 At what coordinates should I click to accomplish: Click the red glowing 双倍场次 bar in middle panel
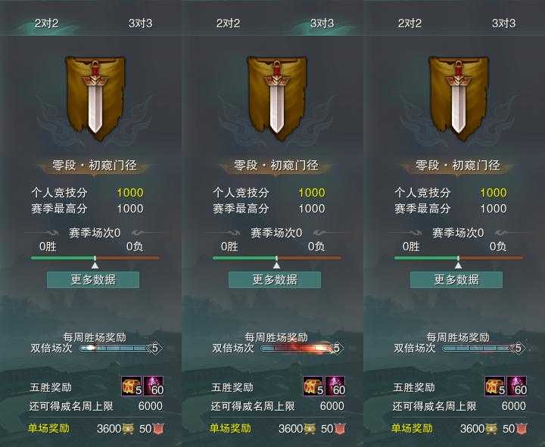302,348
